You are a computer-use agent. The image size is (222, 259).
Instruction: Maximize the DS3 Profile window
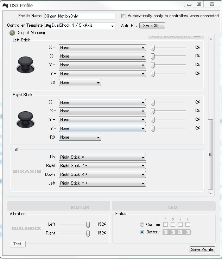(199, 4)
